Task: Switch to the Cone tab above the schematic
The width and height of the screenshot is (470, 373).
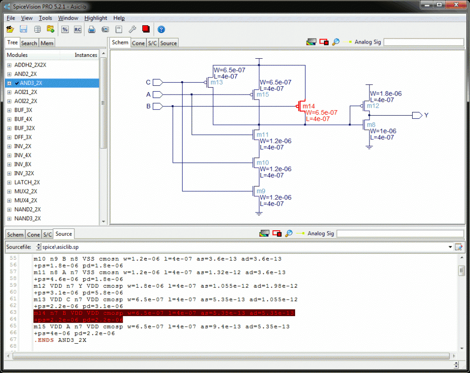Action: [x=138, y=42]
